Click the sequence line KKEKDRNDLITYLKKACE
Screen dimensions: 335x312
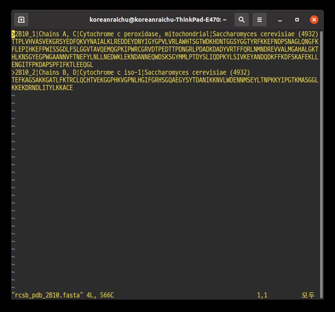coord(42,88)
